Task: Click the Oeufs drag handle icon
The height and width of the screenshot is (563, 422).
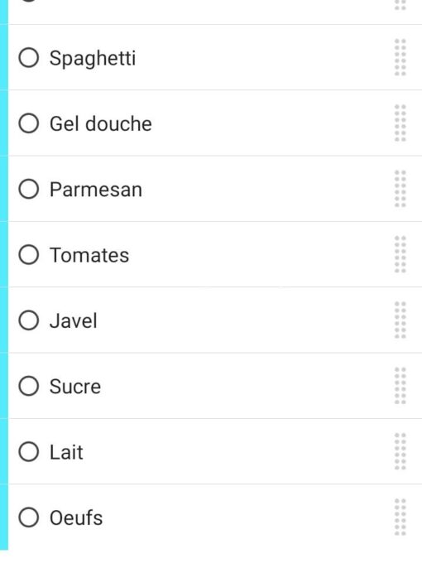Action: [x=400, y=517]
